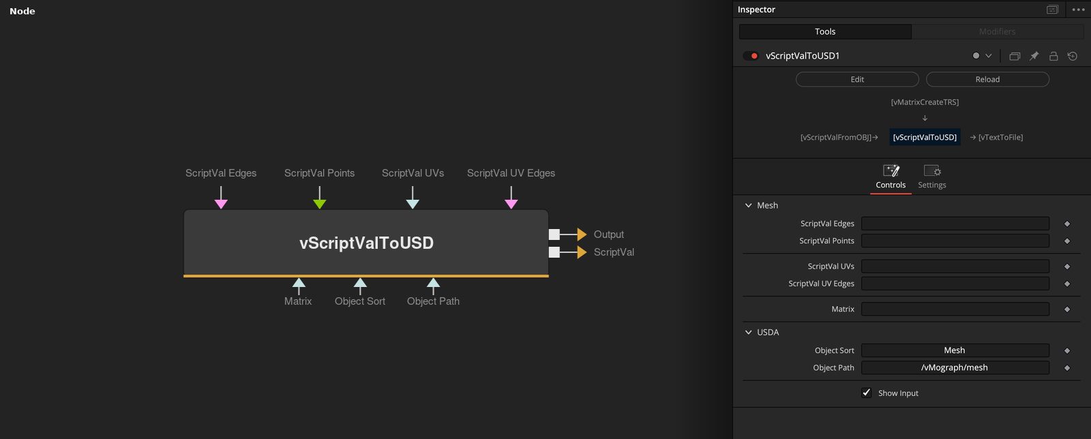Open the Inspector three-dot options menu
1091x439 pixels.
(x=1078, y=10)
